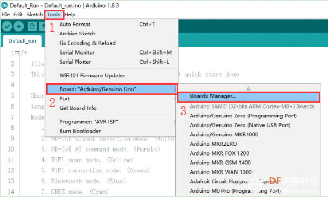Choose Auto Format from the Tools menu
This screenshot has width=328, height=197.
(x=112, y=25)
